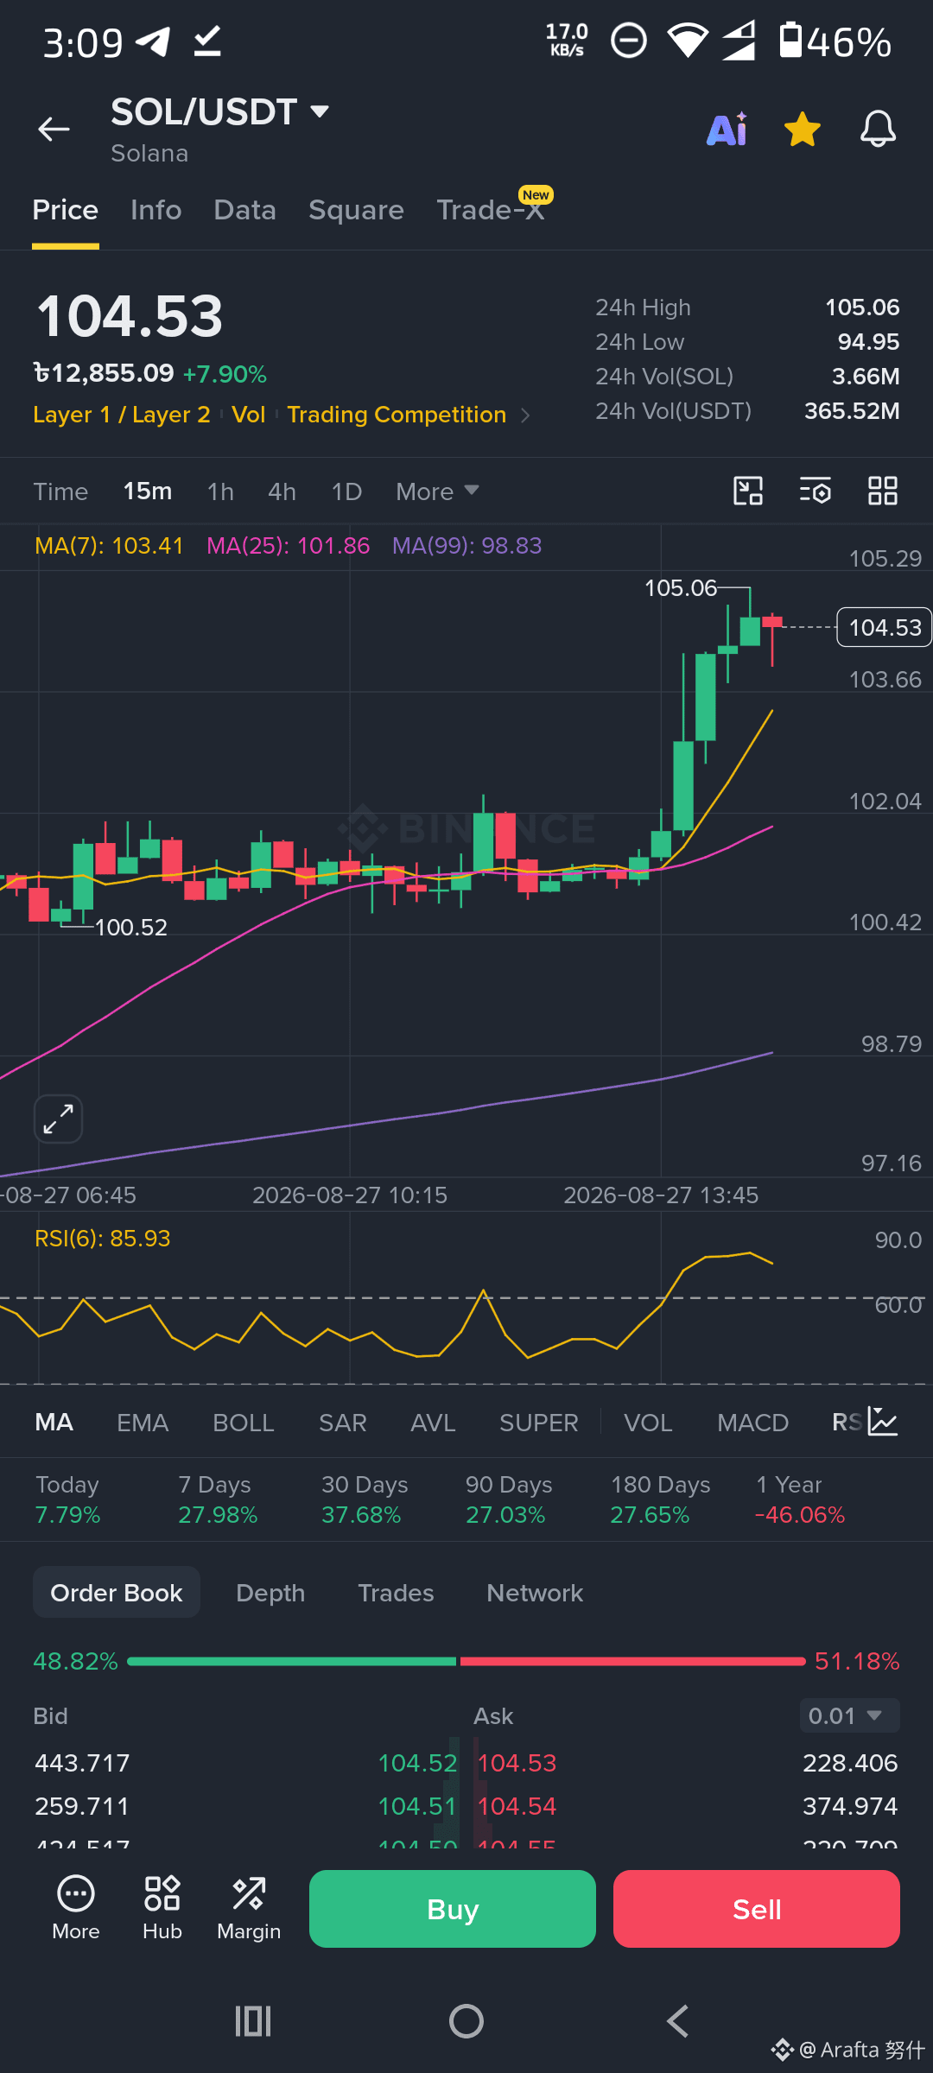The width and height of the screenshot is (933, 2073).
Task: Select the Order Book tab
Action: pos(117,1592)
